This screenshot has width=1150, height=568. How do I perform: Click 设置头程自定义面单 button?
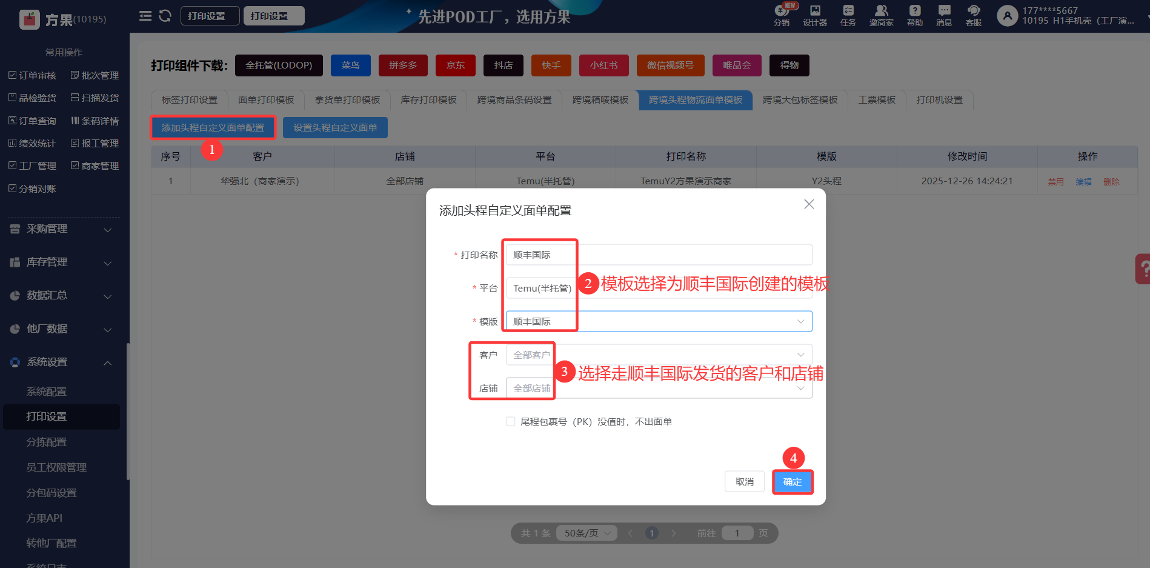click(335, 127)
